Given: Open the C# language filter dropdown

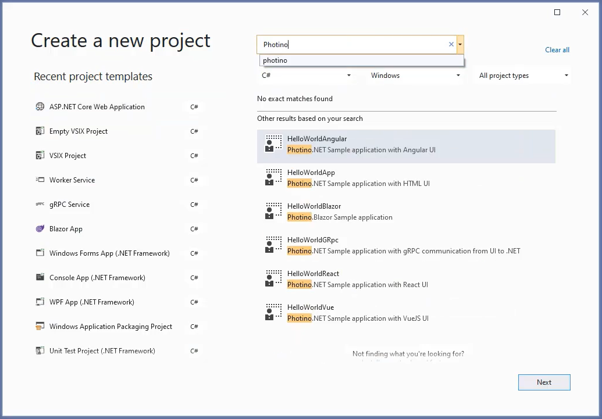Looking at the screenshot, I should coord(306,76).
